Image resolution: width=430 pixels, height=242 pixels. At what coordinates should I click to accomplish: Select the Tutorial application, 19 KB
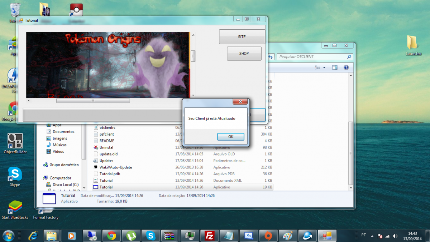[183, 187]
